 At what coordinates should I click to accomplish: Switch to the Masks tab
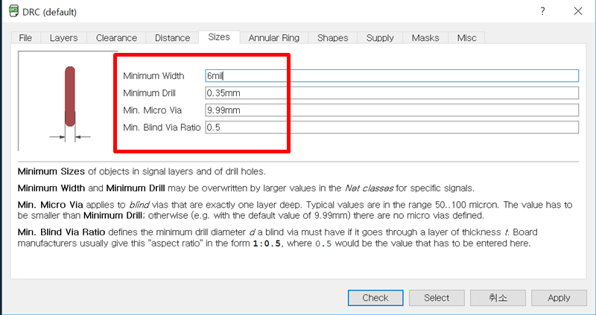click(x=425, y=37)
